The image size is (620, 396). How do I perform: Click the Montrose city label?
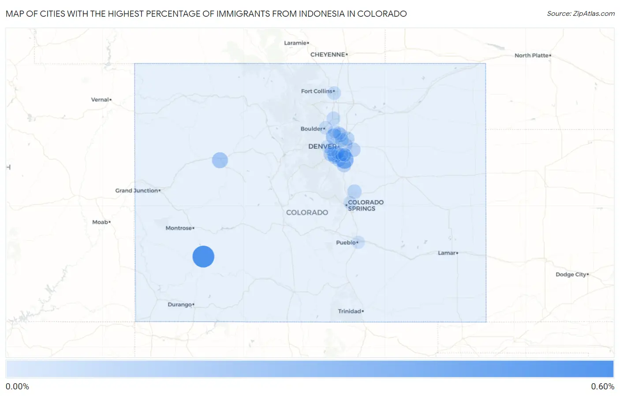[179, 228]
